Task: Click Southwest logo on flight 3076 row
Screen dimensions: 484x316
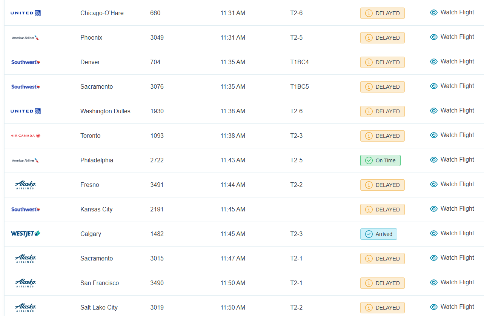Action: tap(26, 87)
